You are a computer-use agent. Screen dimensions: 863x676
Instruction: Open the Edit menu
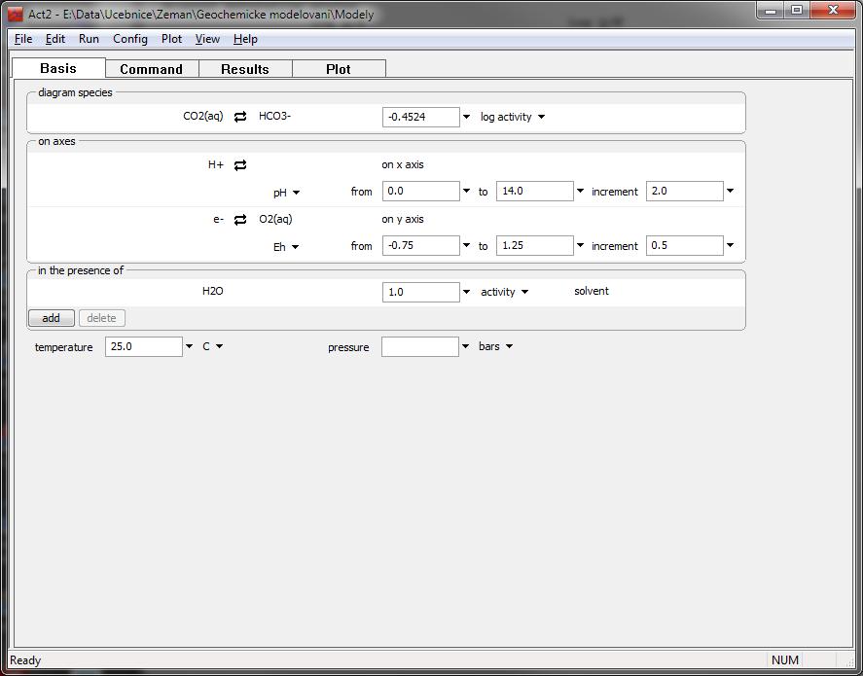[55, 39]
